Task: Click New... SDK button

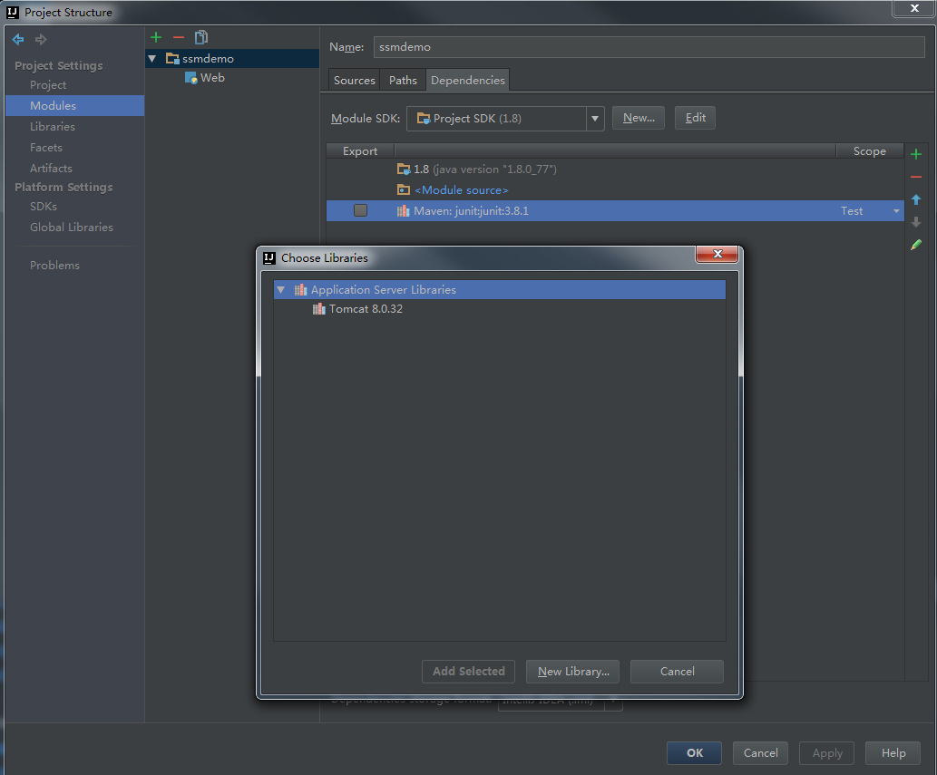Action: pos(639,118)
